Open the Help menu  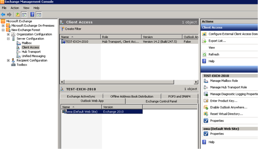pos(36,8)
